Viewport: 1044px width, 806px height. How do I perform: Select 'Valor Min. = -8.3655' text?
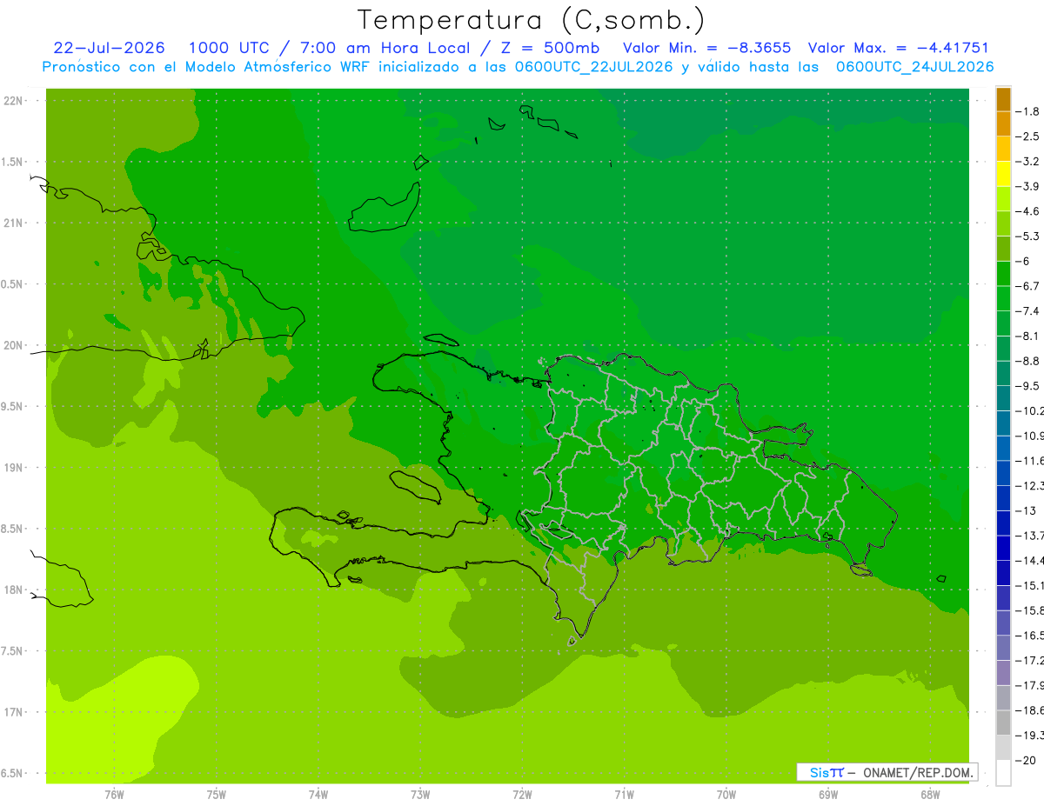pos(707,48)
